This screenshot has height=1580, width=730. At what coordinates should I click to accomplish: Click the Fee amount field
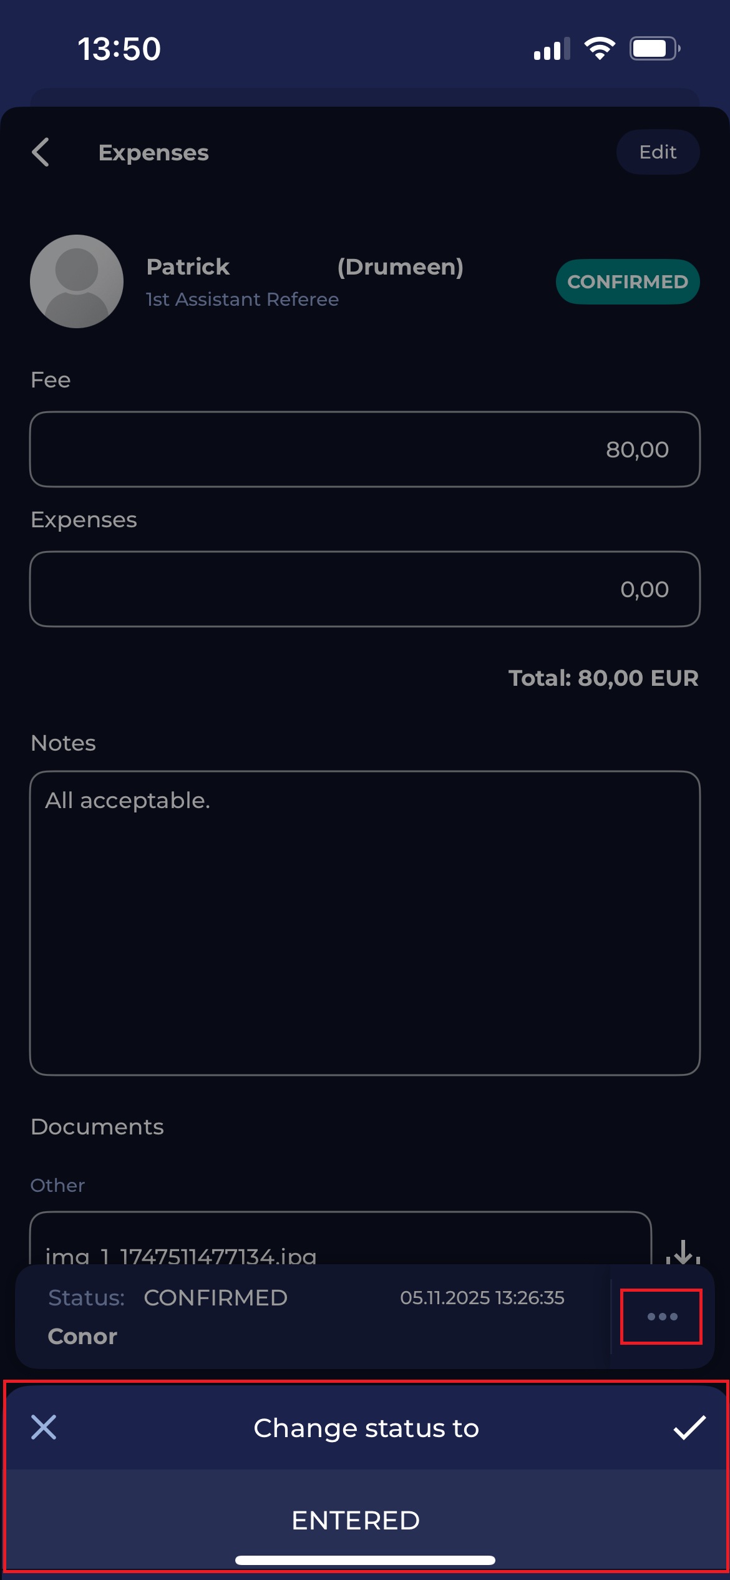pyautogui.click(x=364, y=449)
